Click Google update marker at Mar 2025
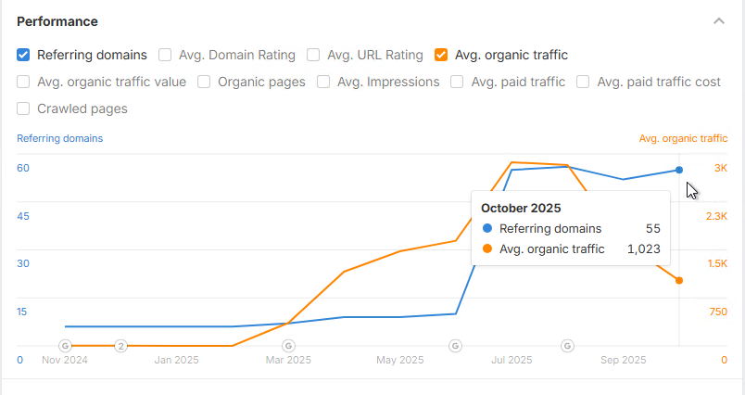This screenshot has width=745, height=395. 288,346
